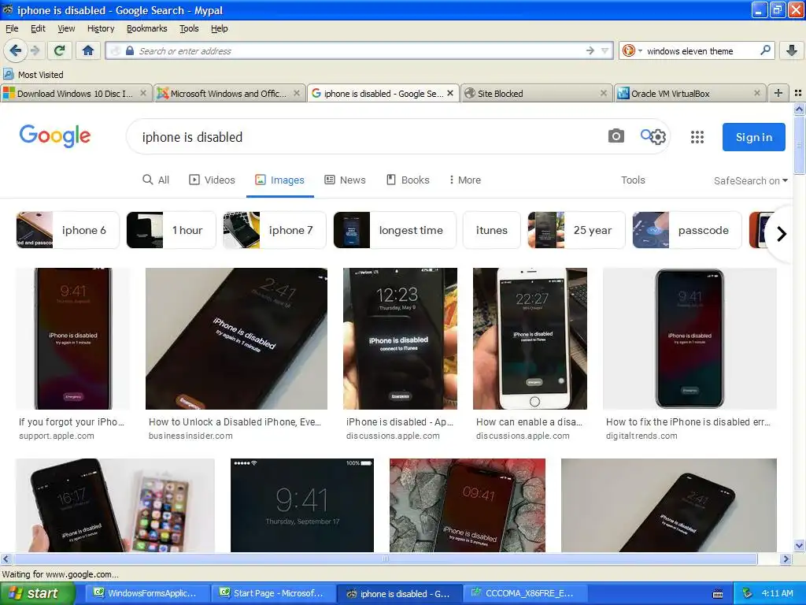Open the Edit menu
This screenshot has height=605, width=806.
(x=38, y=28)
